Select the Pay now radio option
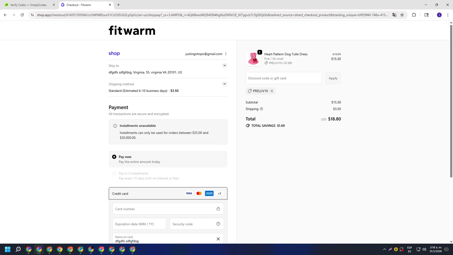This screenshot has height=255, width=453. [x=114, y=157]
